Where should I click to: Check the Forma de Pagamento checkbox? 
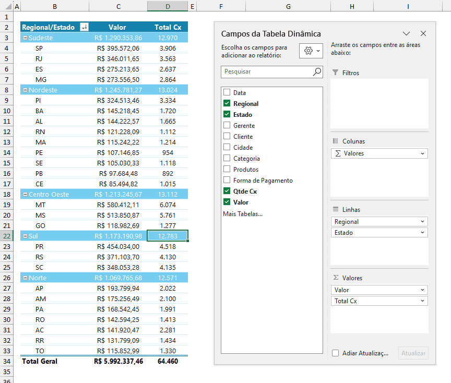pos(227,180)
